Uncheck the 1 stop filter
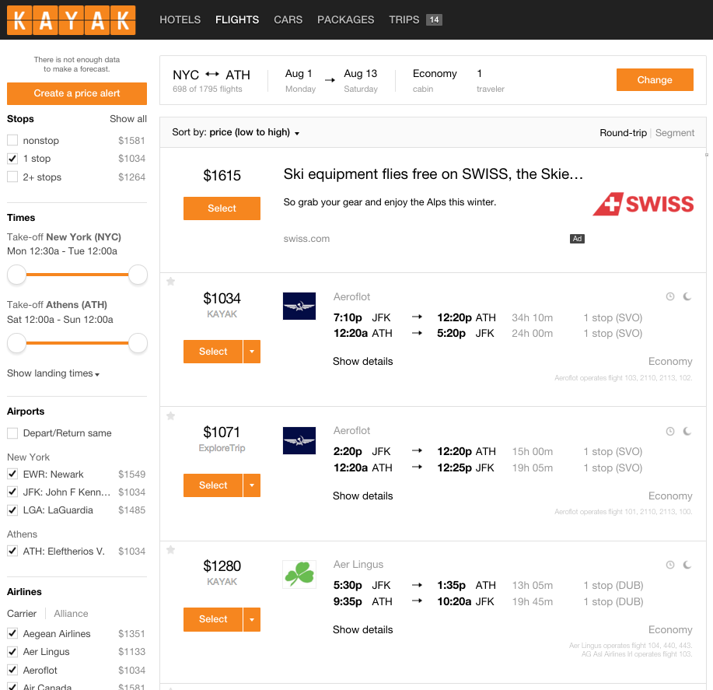 (12, 159)
